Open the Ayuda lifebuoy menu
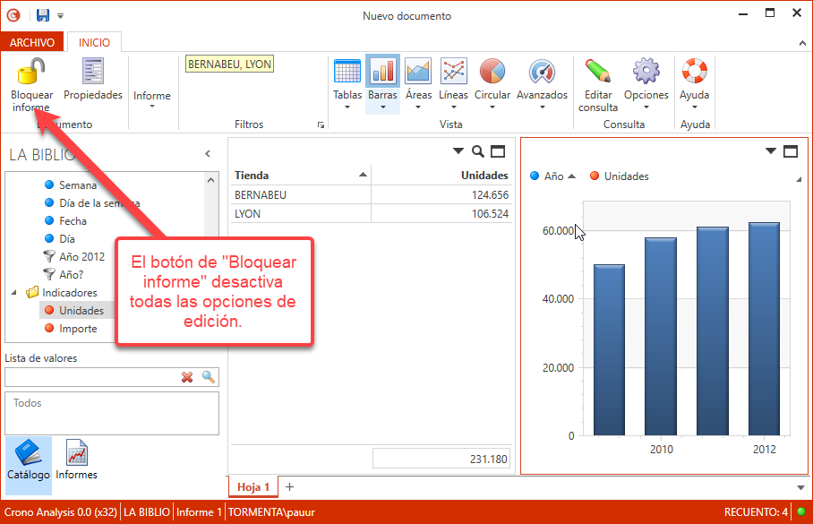 pyautogui.click(x=694, y=72)
